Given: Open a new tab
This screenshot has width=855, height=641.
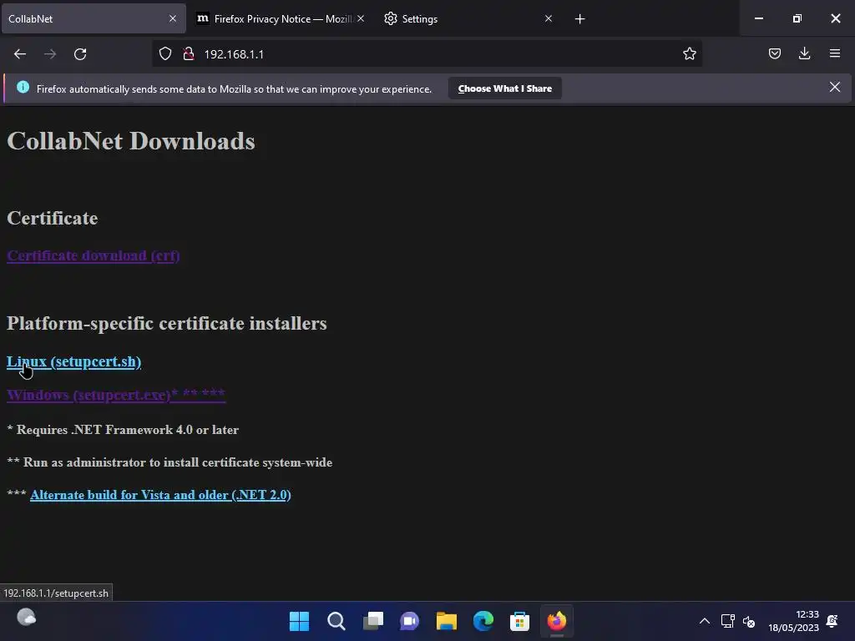Looking at the screenshot, I should [579, 19].
